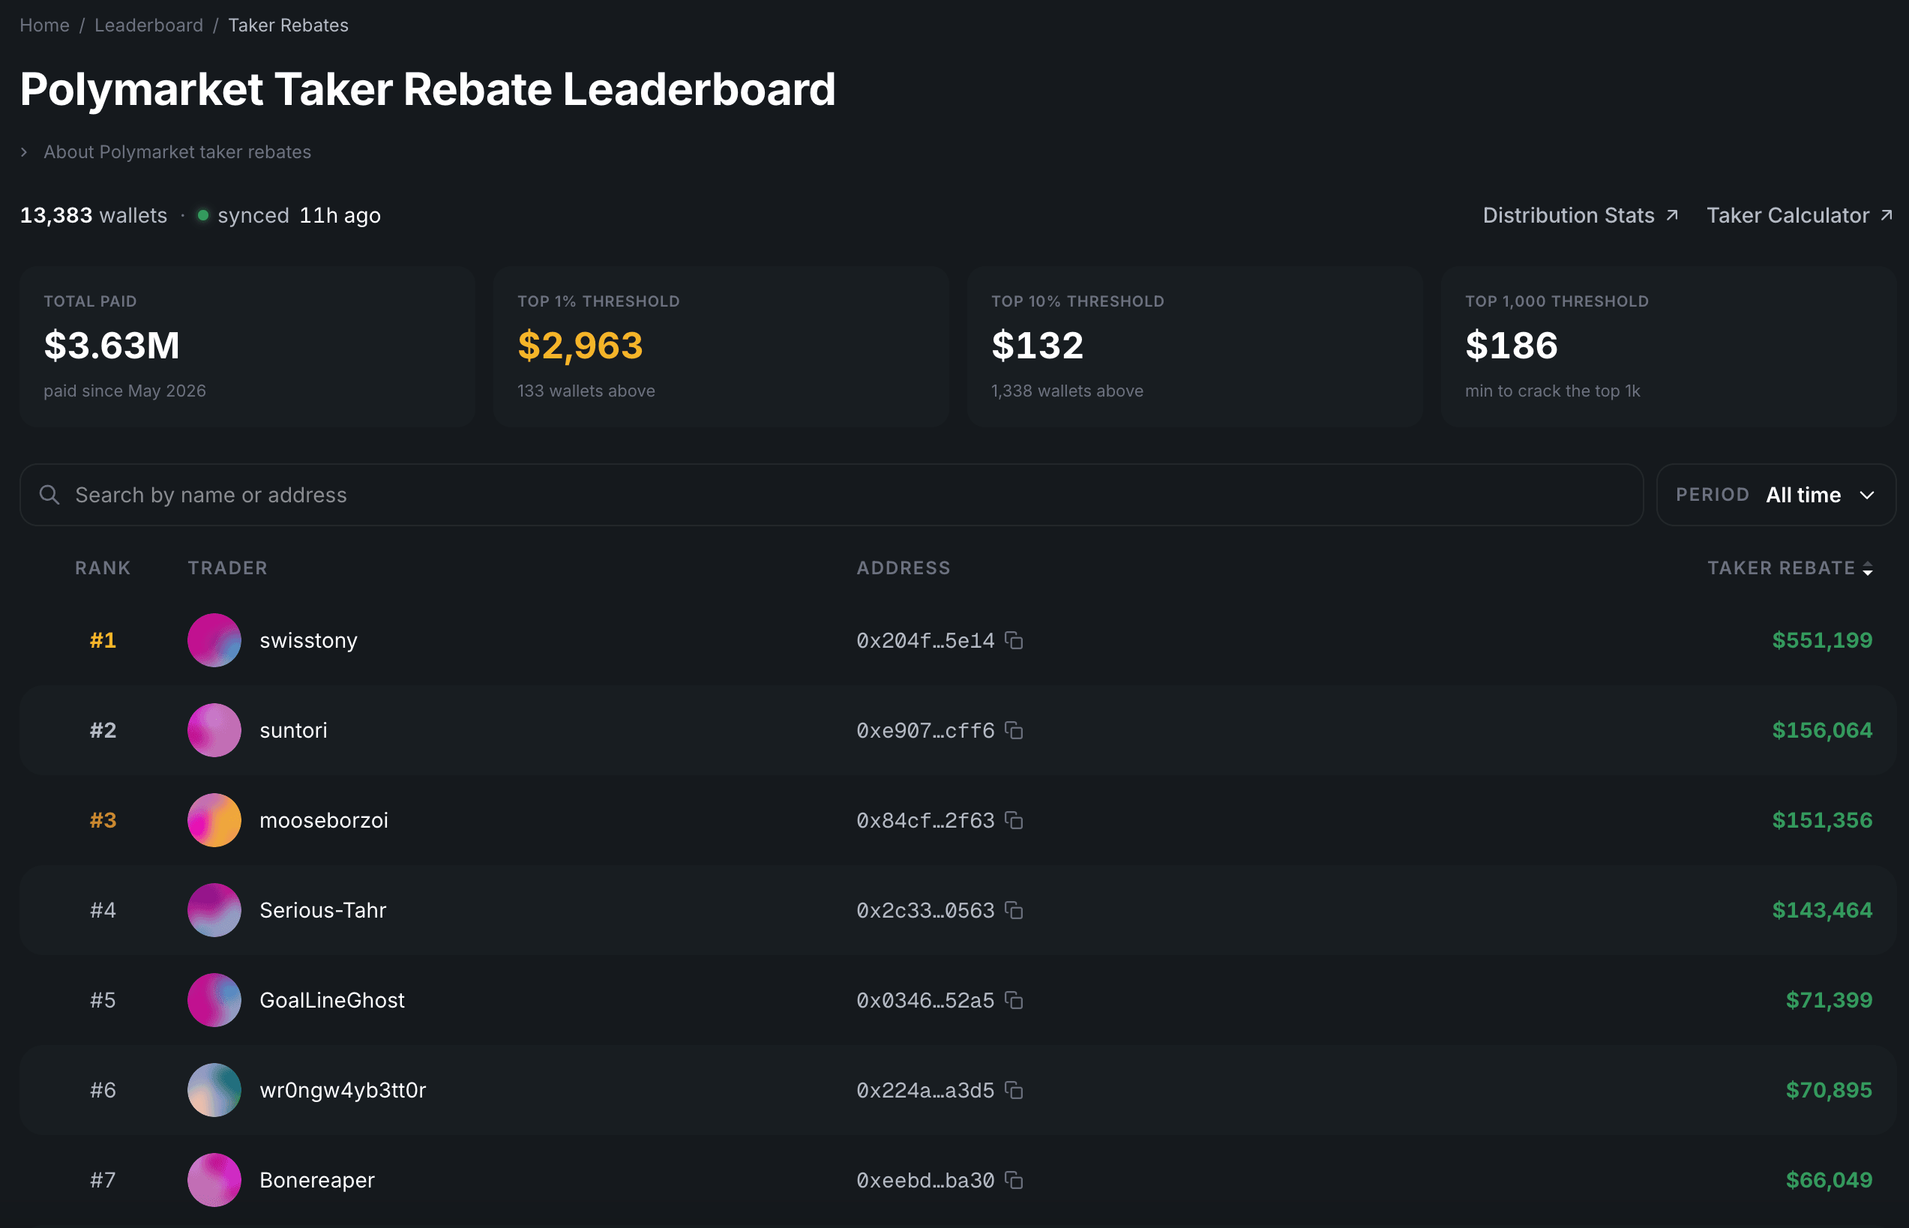Open trader Serious-Tahr profile name

pyautogui.click(x=323, y=911)
